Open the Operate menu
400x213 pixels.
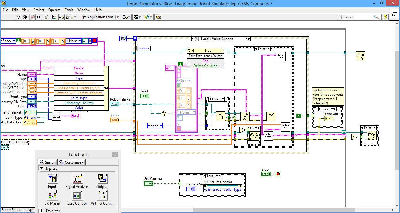(54, 10)
